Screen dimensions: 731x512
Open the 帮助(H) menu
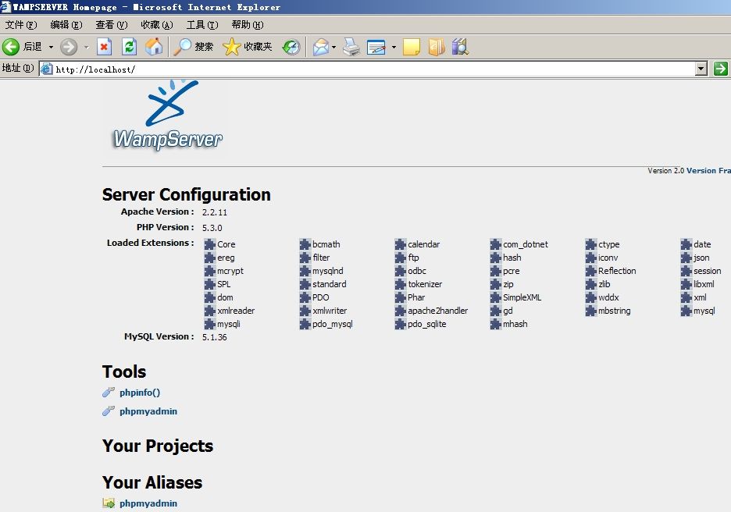(247, 25)
